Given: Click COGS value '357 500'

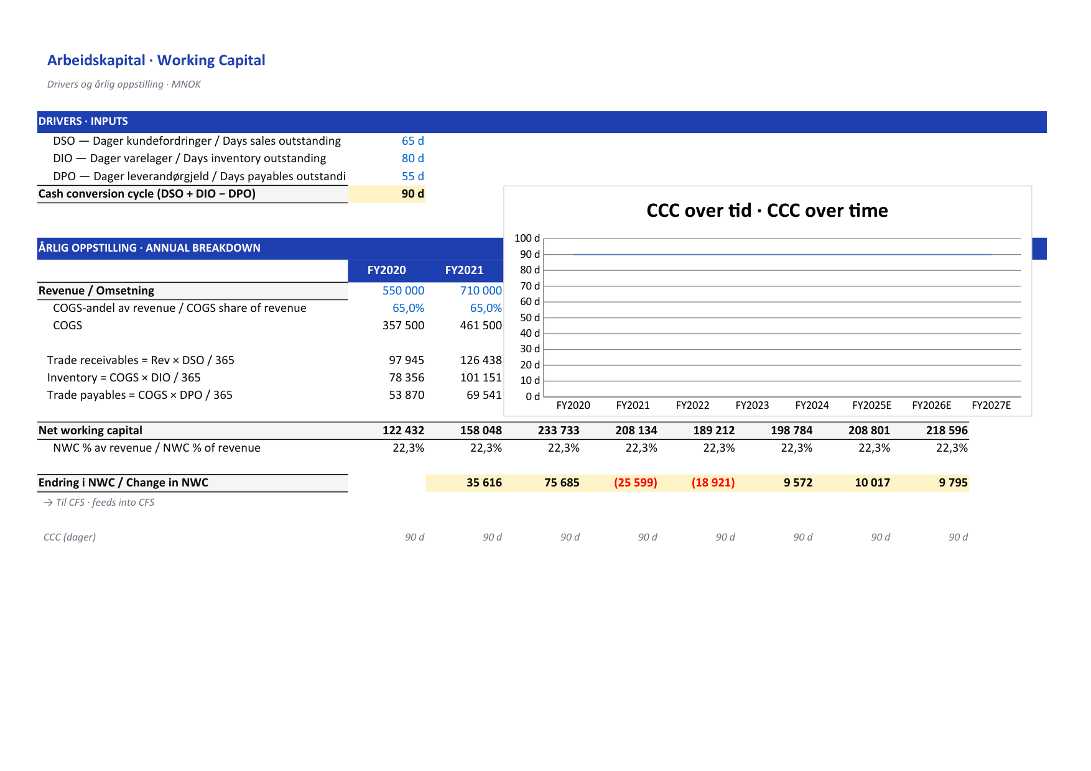Looking at the screenshot, I should pyautogui.click(x=403, y=326).
